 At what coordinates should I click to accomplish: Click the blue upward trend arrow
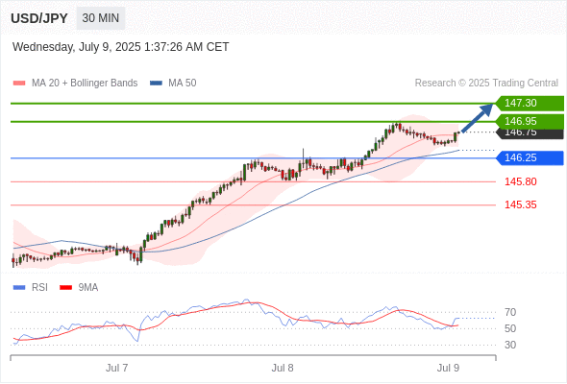tap(478, 118)
